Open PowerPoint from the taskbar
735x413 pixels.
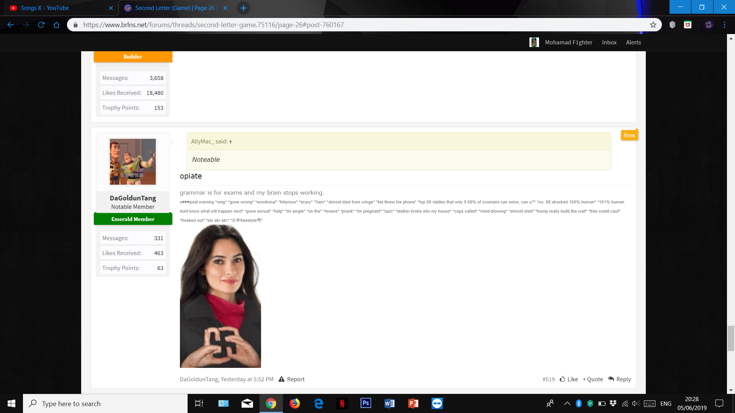coord(413,403)
